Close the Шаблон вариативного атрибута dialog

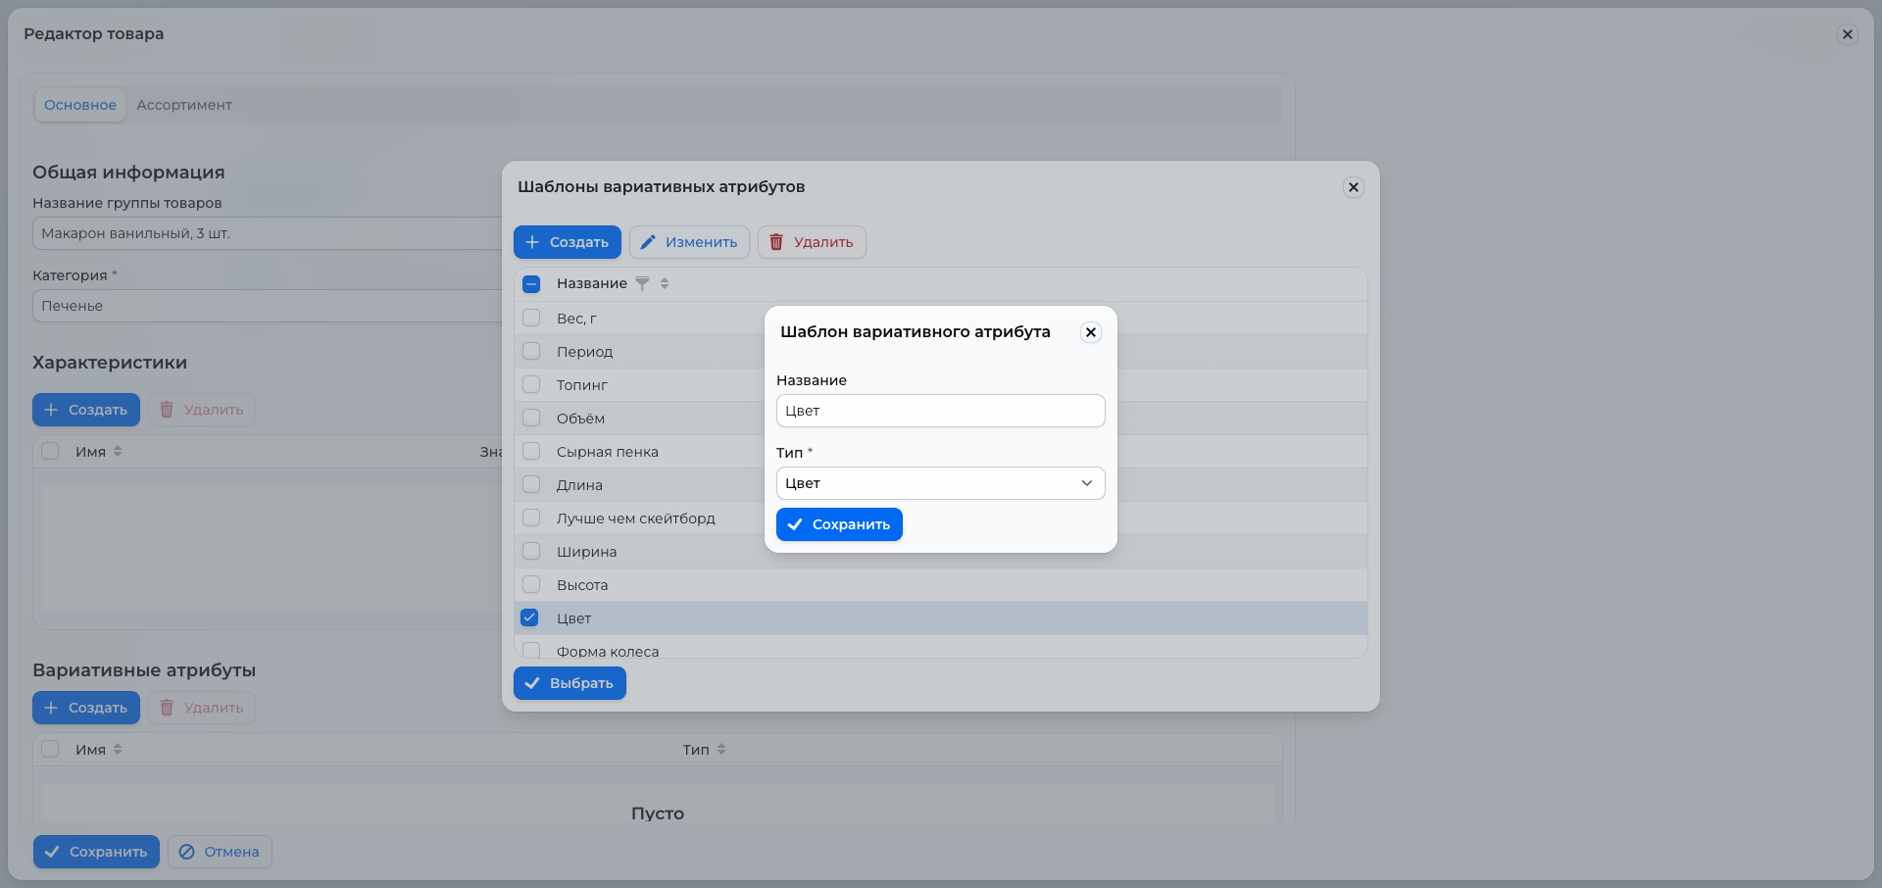(1090, 332)
